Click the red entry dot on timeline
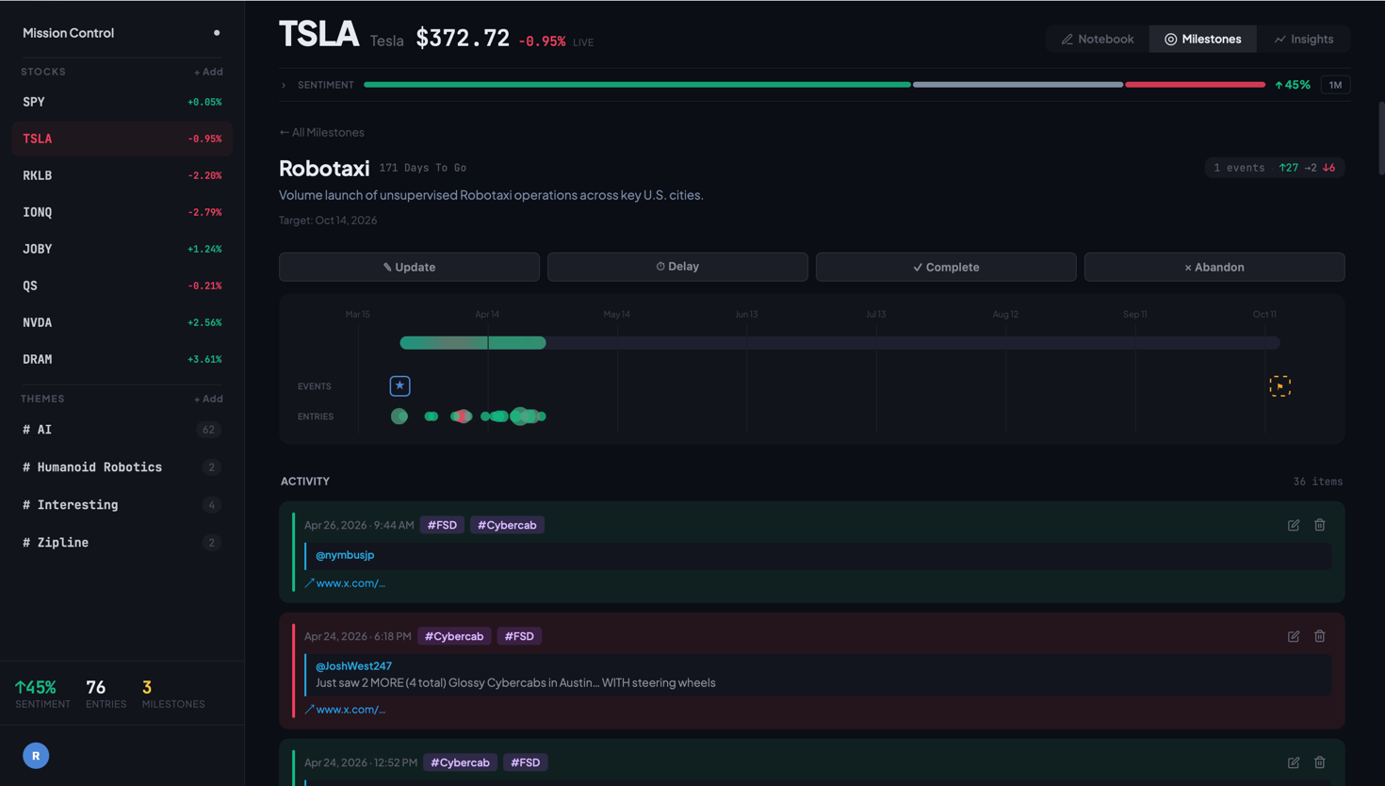The width and height of the screenshot is (1385, 786). [x=462, y=417]
